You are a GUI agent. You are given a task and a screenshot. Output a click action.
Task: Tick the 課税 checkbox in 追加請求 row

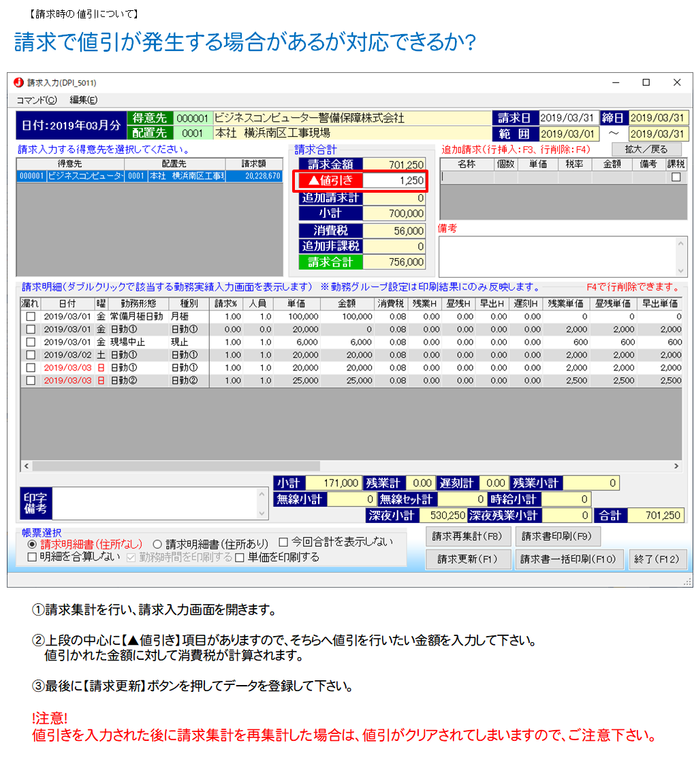tap(676, 177)
